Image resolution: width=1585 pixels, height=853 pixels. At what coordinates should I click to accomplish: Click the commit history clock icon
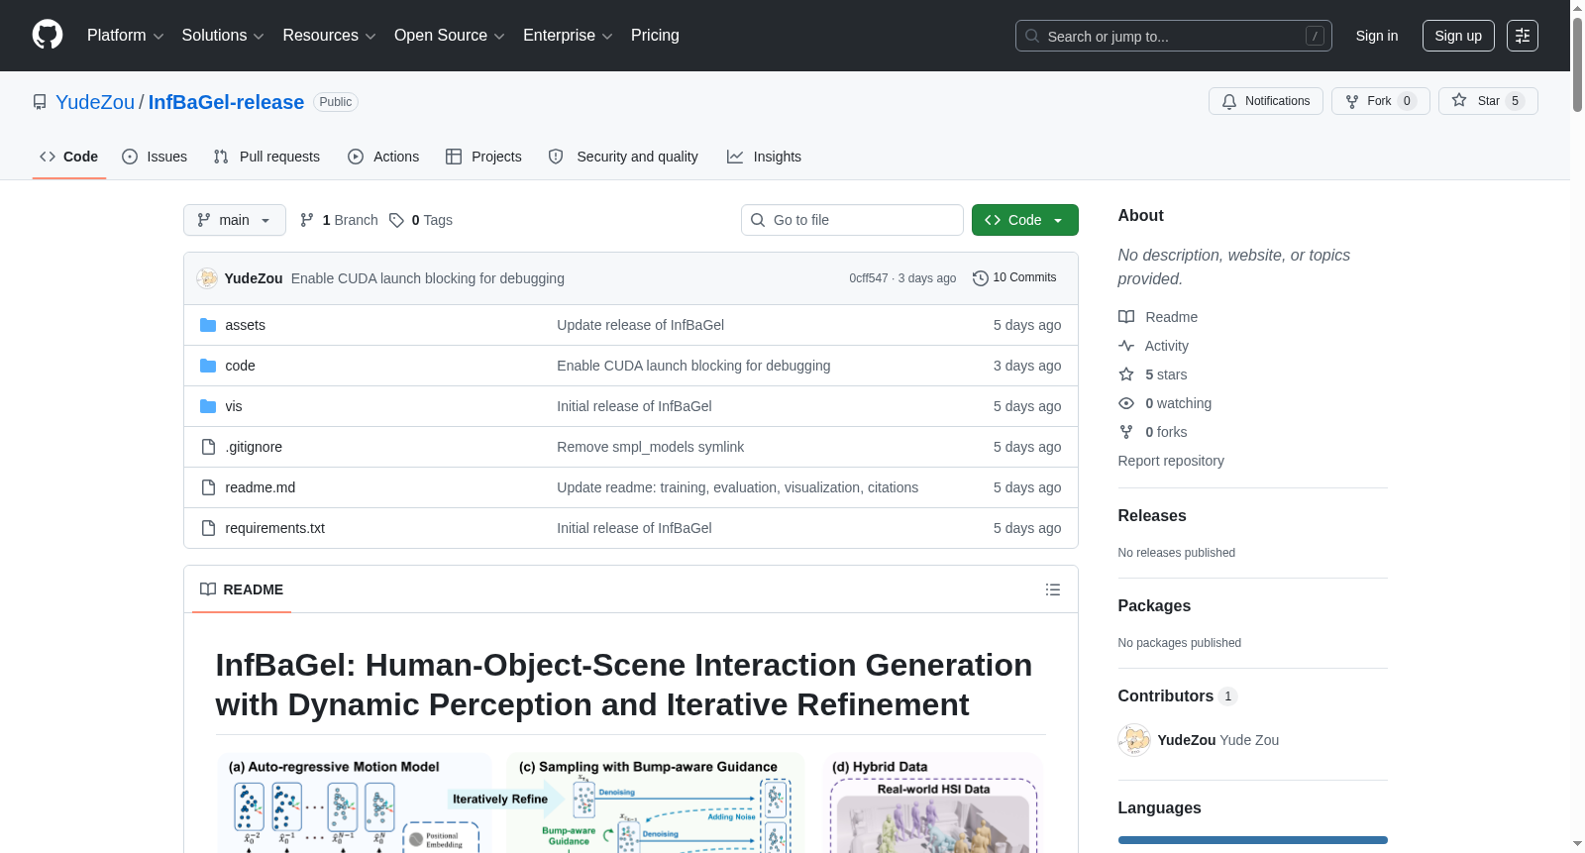click(x=981, y=278)
